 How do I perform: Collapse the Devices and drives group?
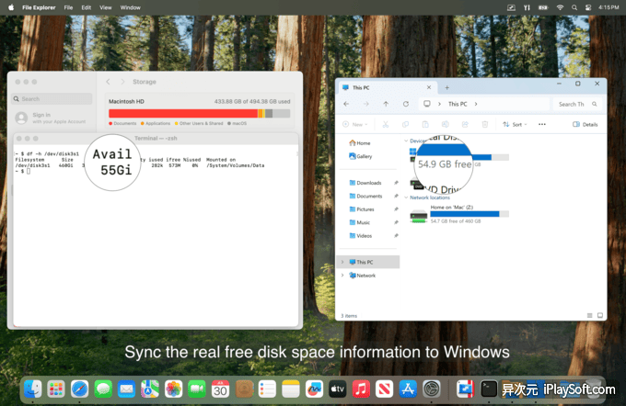(x=406, y=141)
